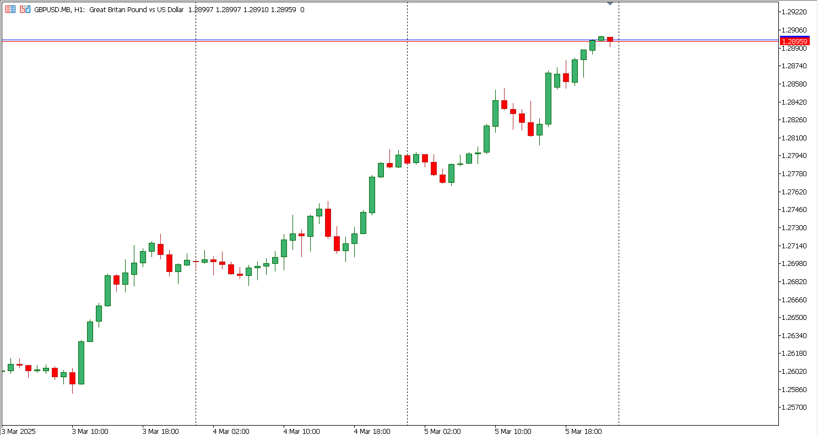The width and height of the screenshot is (818, 435).
Task: Click the GBPUSD.MB, H1 chart title text
Action: [59, 9]
